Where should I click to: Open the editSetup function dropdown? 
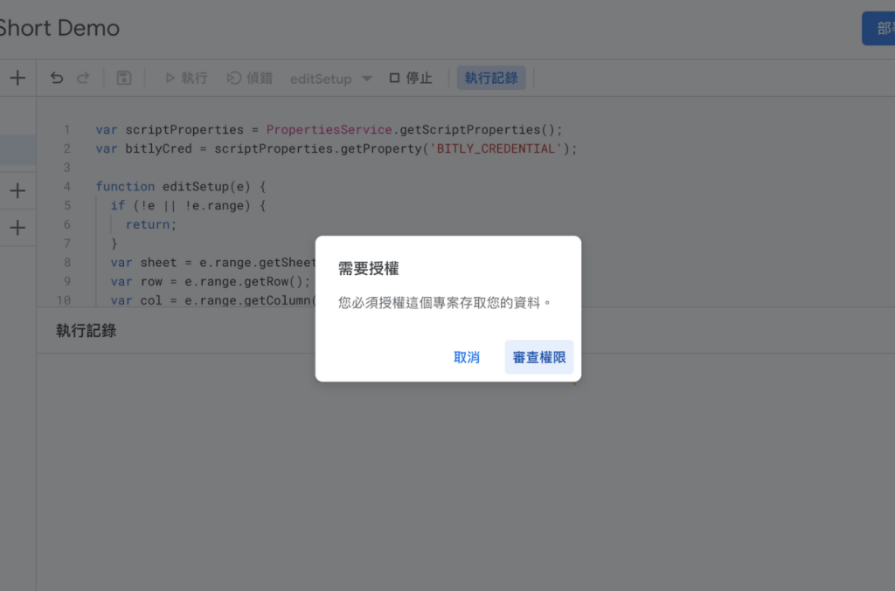tap(330, 79)
